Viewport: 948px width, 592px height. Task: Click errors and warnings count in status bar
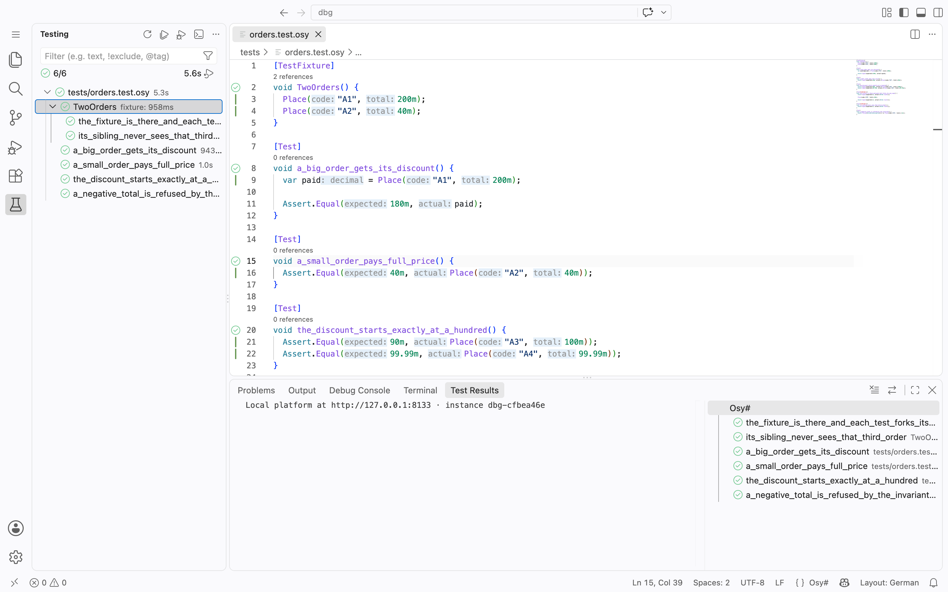tap(48, 582)
